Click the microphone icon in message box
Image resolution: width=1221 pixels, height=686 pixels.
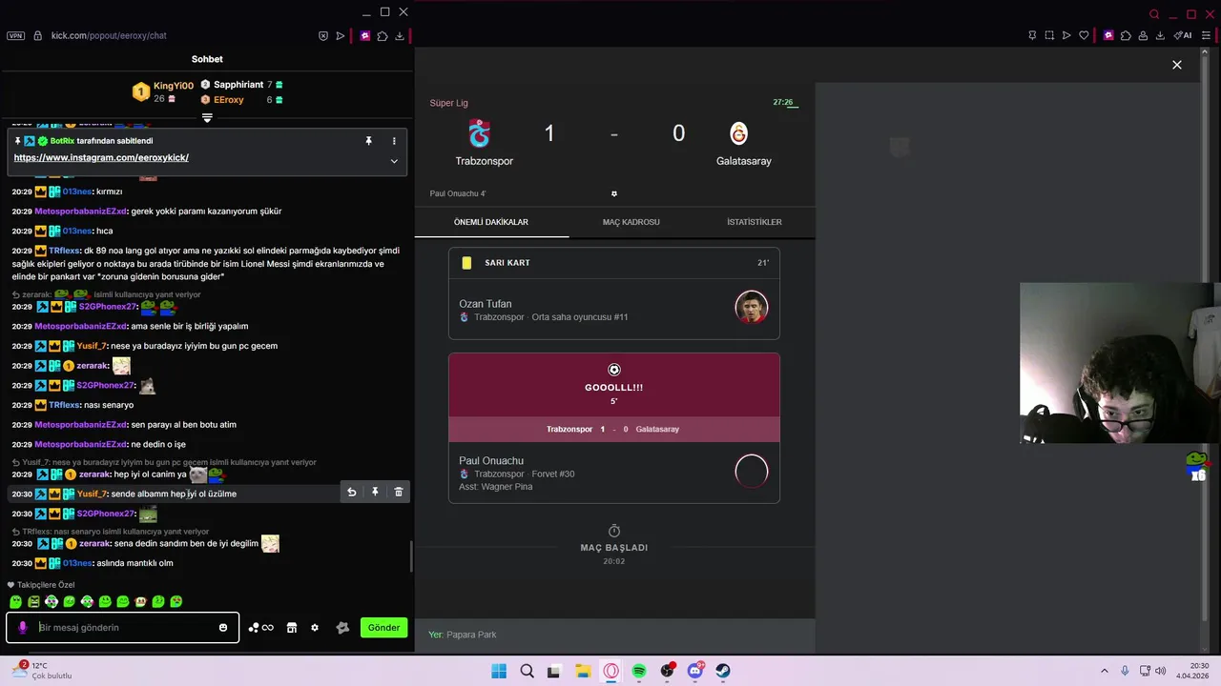(23, 627)
